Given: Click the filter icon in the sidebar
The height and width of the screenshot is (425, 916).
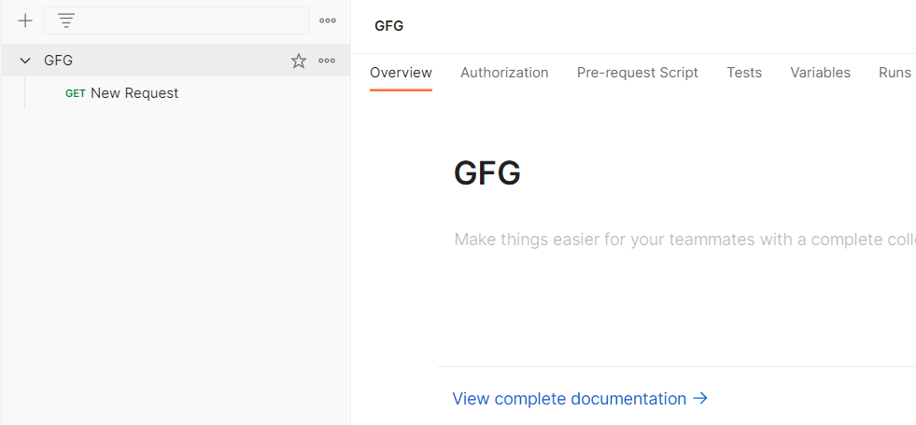Looking at the screenshot, I should pyautogui.click(x=66, y=21).
